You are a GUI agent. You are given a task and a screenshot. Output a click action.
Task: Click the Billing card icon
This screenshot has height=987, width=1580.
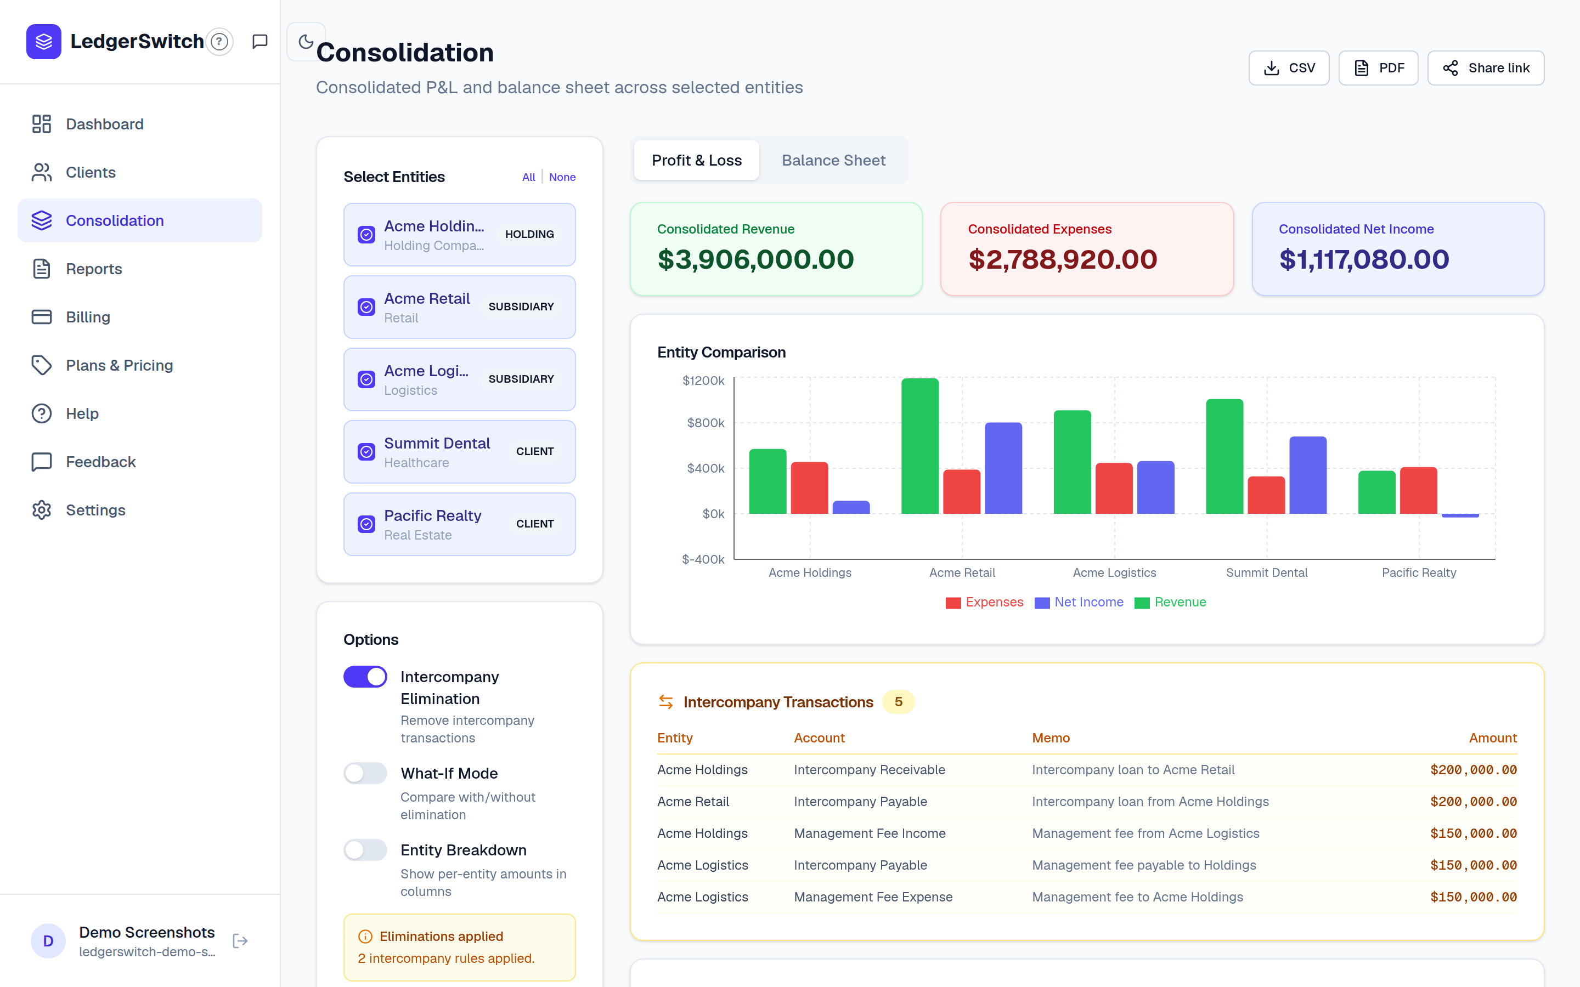(42, 317)
